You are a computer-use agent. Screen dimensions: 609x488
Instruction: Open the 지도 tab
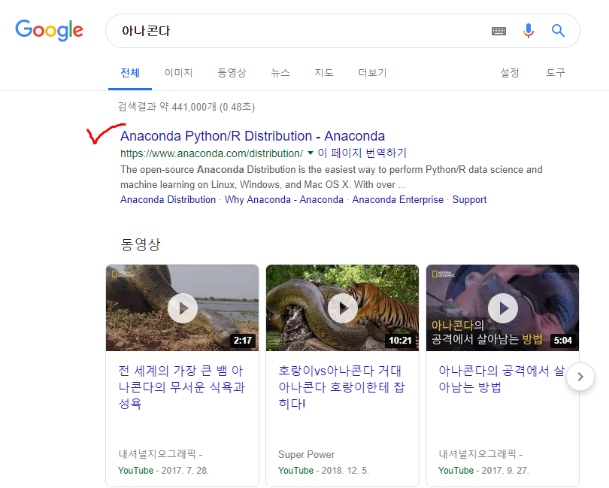(x=323, y=73)
